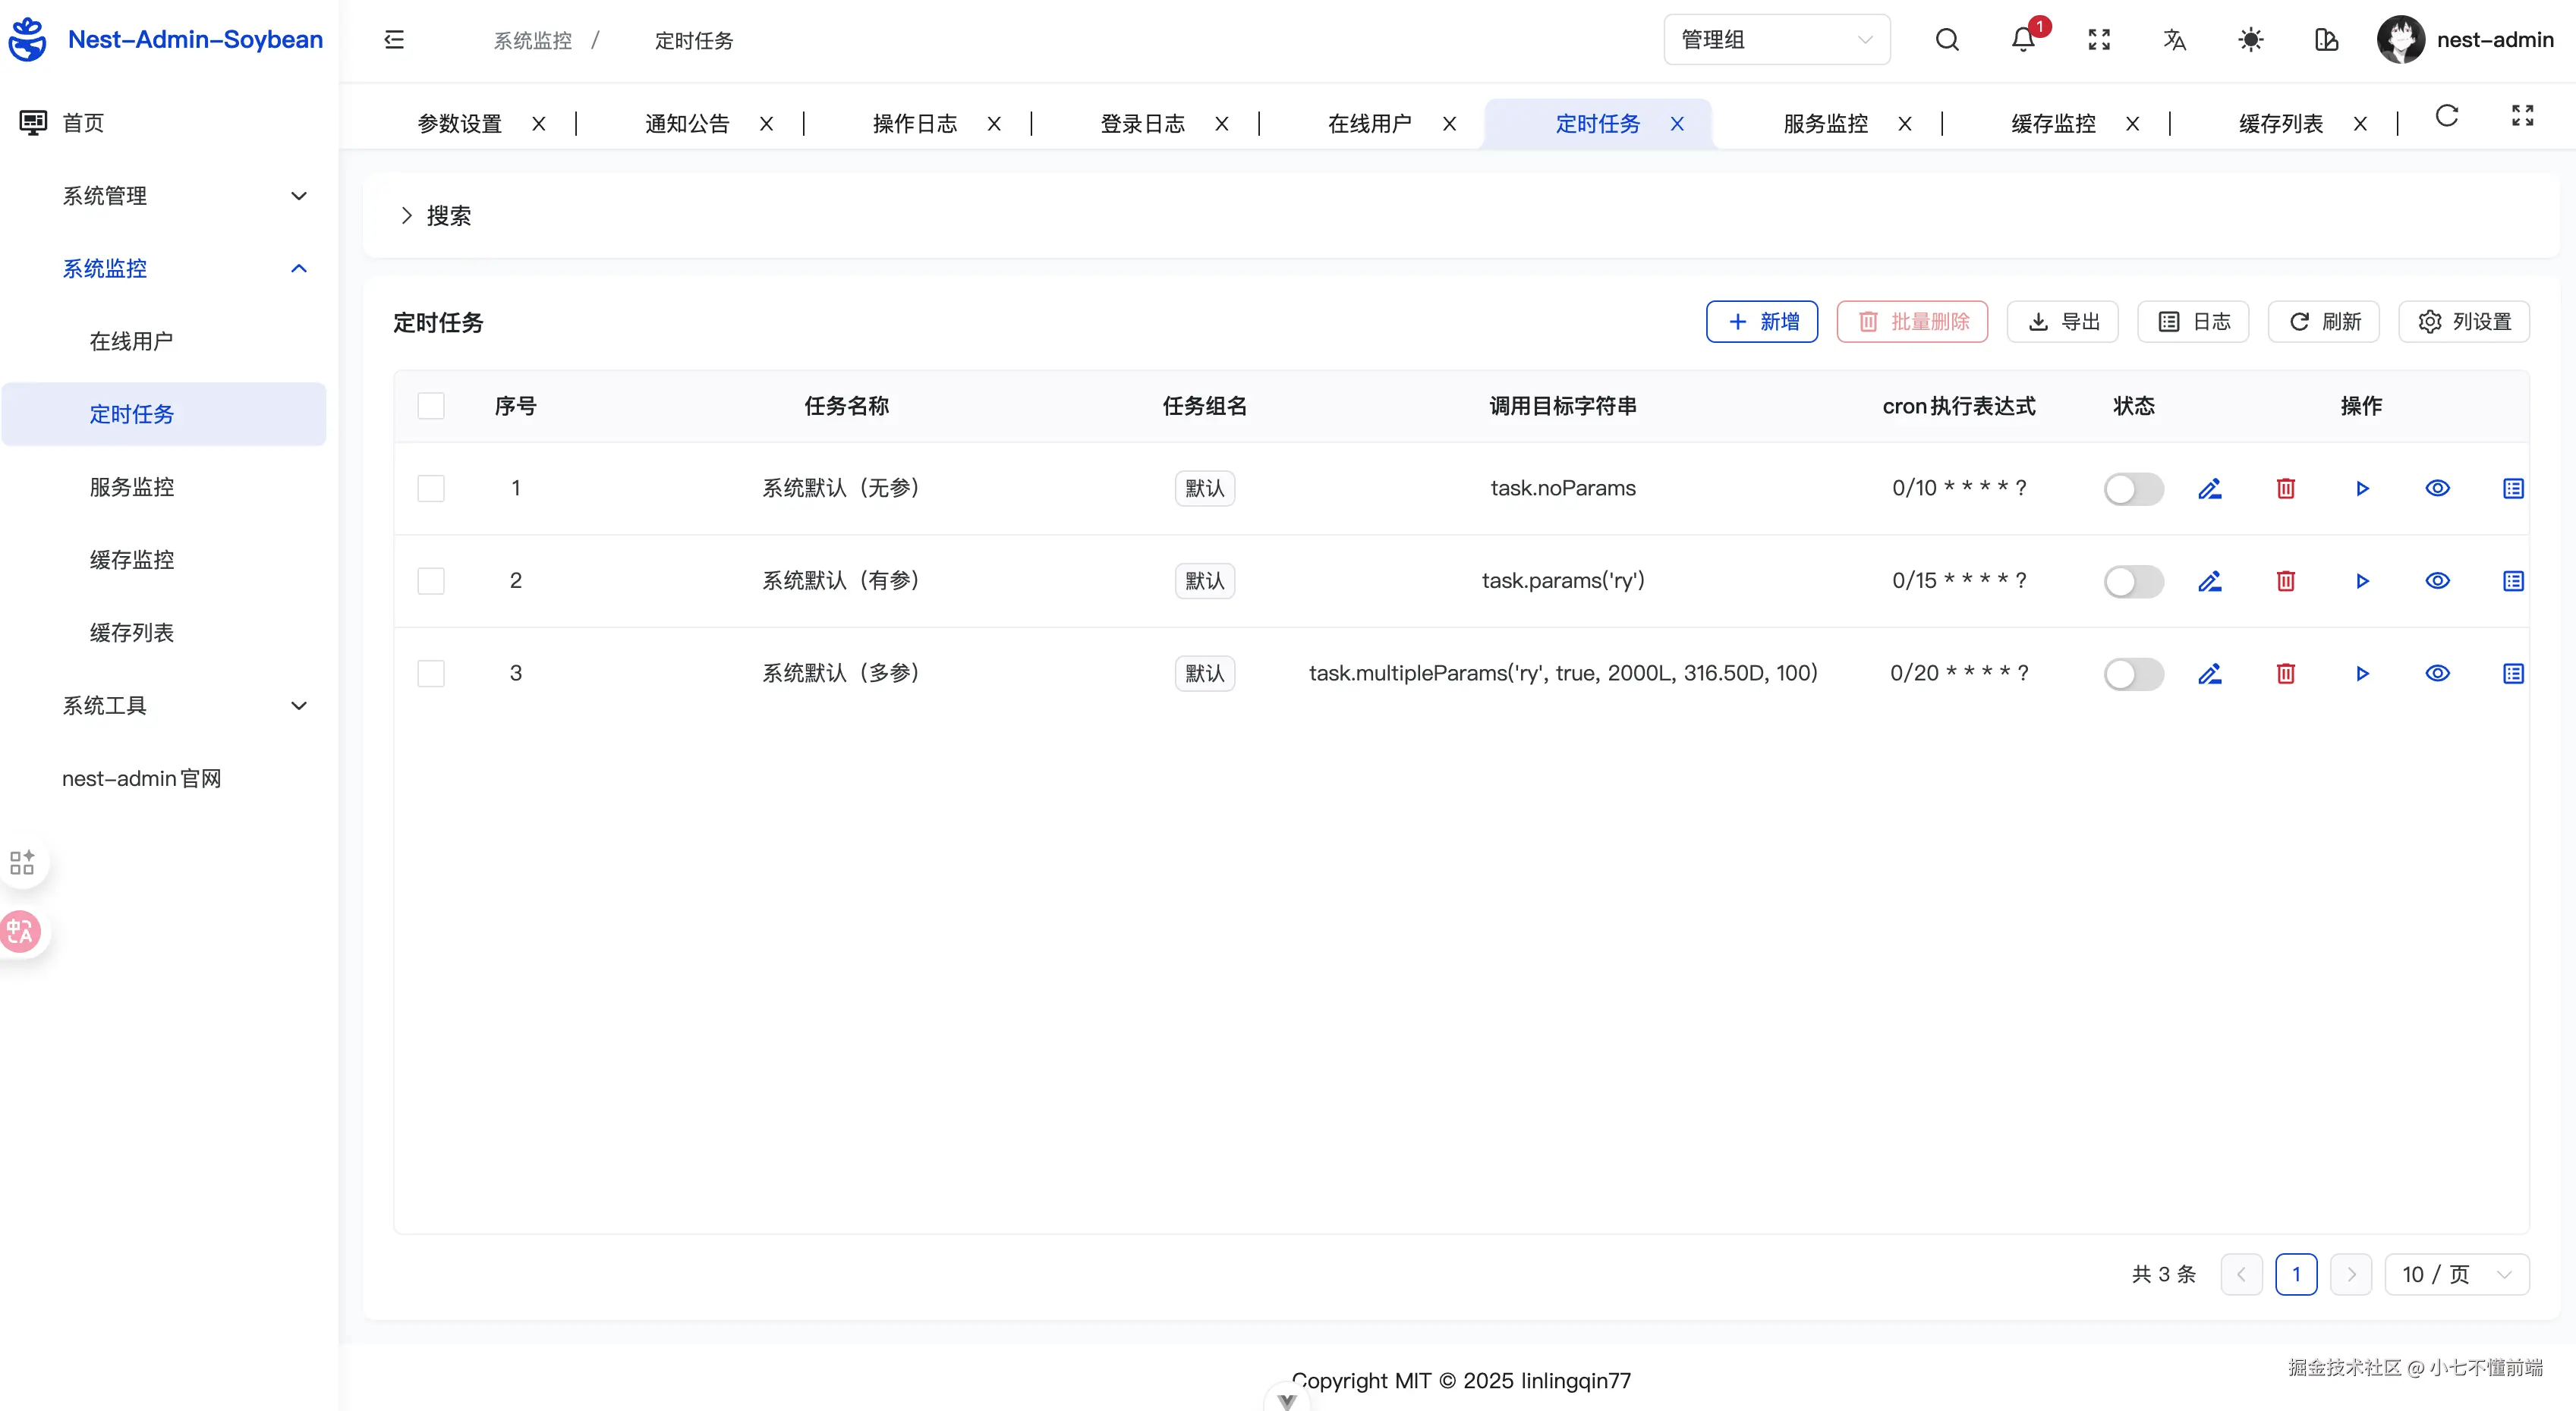Viewport: 2576px width, 1411px height.
Task: Tick the select-all header checkbox
Action: (x=431, y=406)
